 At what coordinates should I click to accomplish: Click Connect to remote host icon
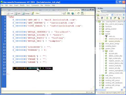[98, 18]
